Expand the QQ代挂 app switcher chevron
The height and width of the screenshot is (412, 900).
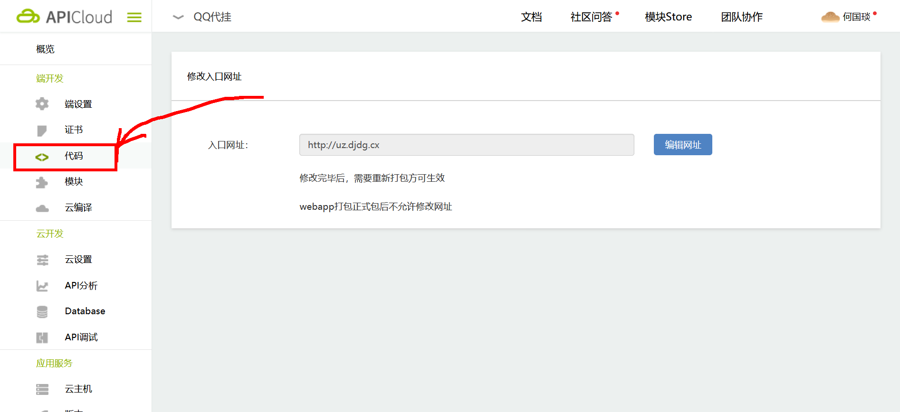click(178, 17)
